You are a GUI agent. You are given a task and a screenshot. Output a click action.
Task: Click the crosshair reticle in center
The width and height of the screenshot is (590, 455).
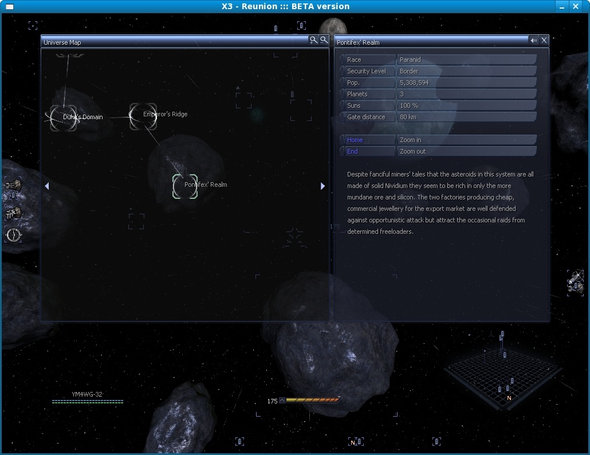[294, 238]
